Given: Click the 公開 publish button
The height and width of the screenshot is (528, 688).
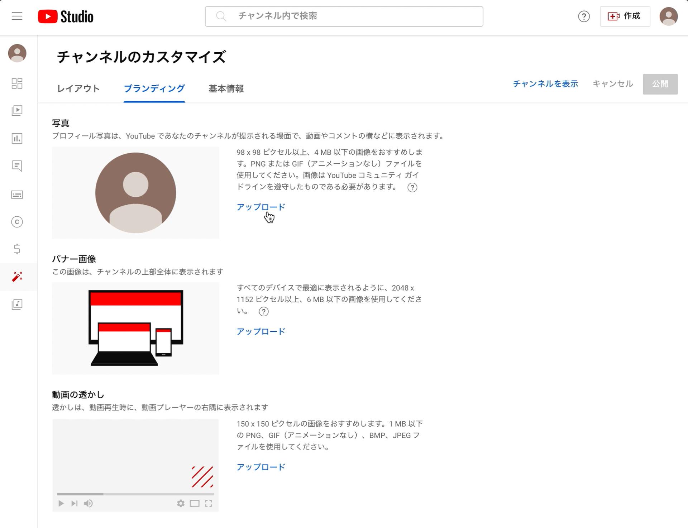Looking at the screenshot, I should [x=660, y=84].
